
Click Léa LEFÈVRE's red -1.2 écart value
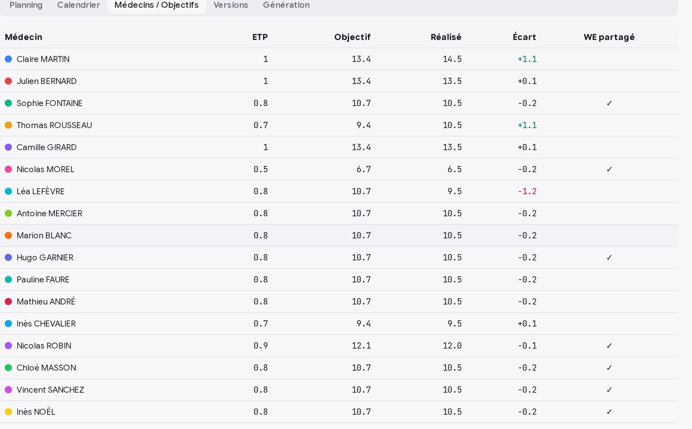pos(527,191)
